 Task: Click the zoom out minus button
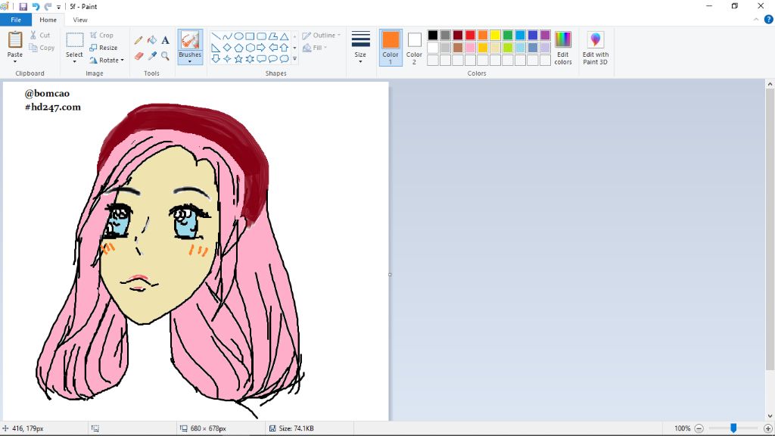click(699, 428)
